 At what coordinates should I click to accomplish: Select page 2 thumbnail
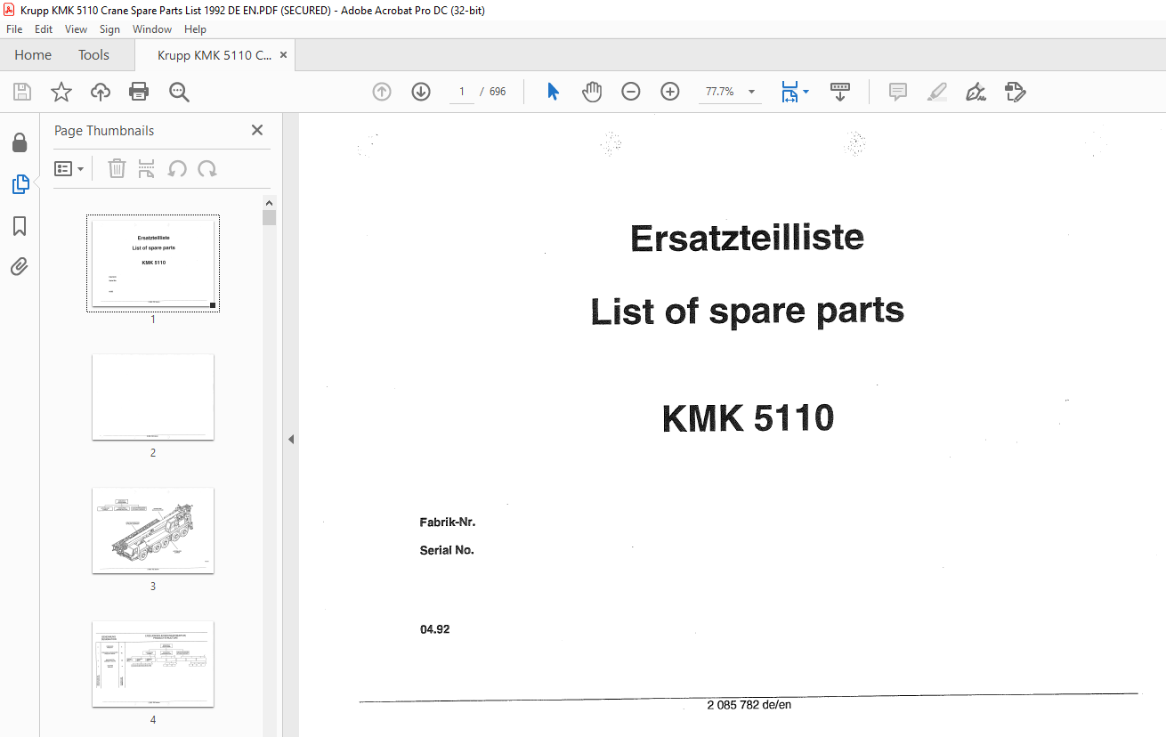153,397
